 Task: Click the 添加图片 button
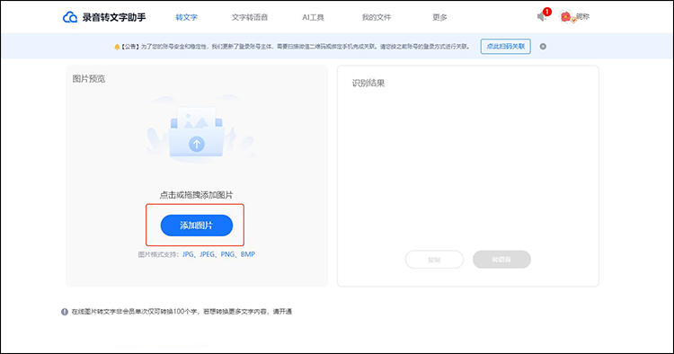[197, 226]
